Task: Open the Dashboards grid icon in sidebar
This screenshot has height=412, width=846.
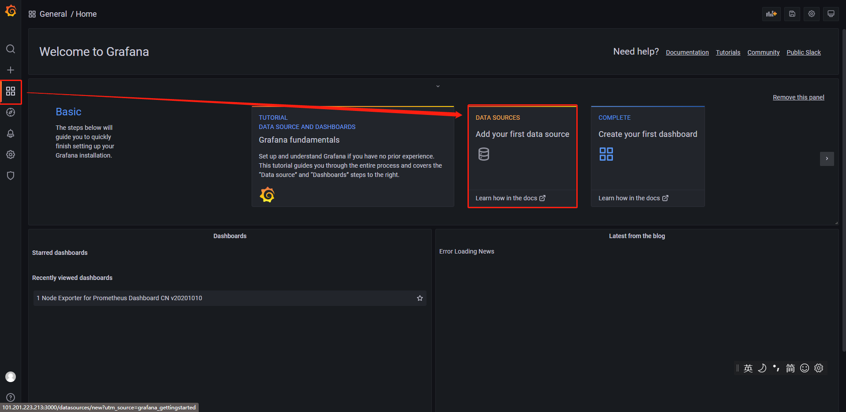Action: click(x=11, y=91)
